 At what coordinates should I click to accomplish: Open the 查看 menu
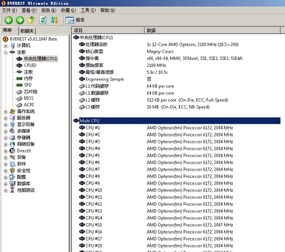[29, 10]
